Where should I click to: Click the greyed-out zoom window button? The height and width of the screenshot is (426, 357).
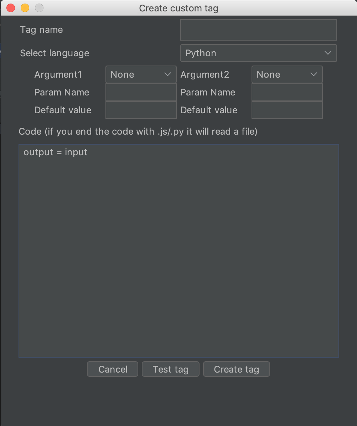pyautogui.click(x=40, y=8)
